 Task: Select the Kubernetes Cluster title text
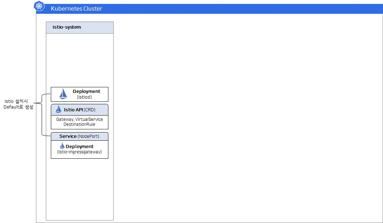(x=76, y=8)
